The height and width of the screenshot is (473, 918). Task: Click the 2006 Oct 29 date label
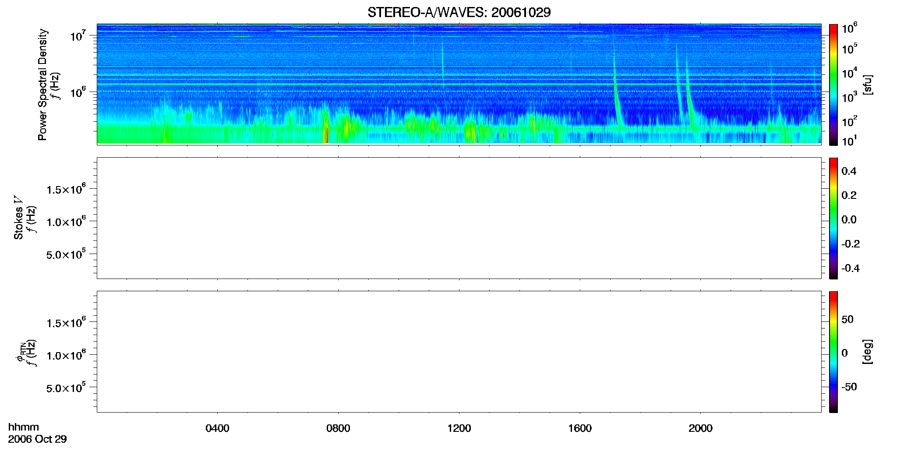click(x=38, y=439)
